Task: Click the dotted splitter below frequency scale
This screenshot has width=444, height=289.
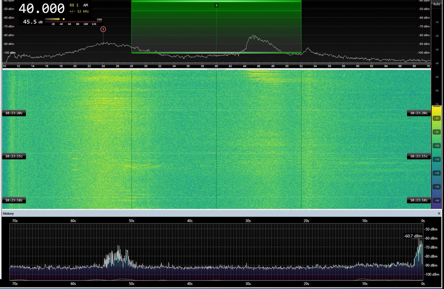Action: (216, 69)
